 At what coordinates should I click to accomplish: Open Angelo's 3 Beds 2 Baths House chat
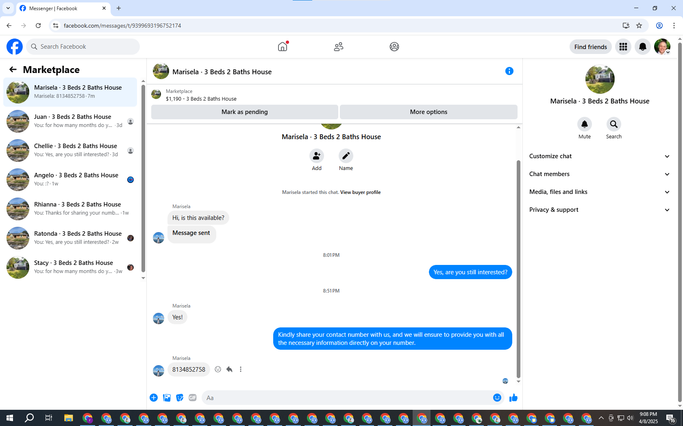[70, 180]
